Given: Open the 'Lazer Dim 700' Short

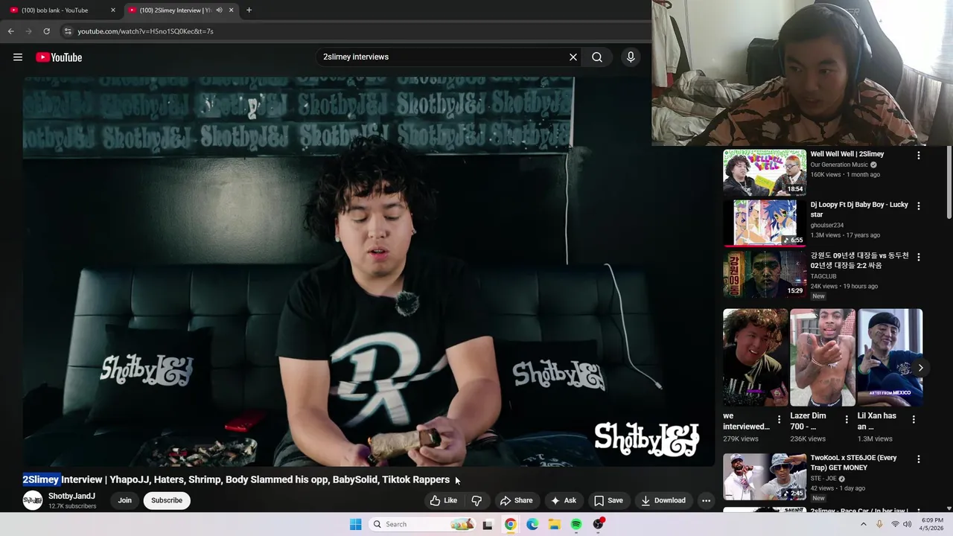Looking at the screenshot, I should pos(822,357).
